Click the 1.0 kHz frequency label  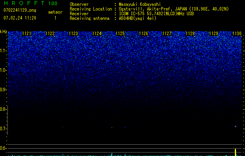point(3,70)
